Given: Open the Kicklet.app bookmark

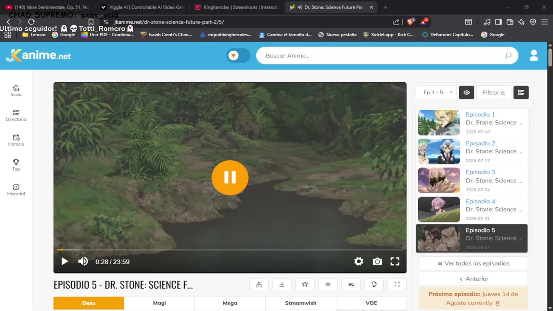Looking at the screenshot, I should click(x=388, y=35).
